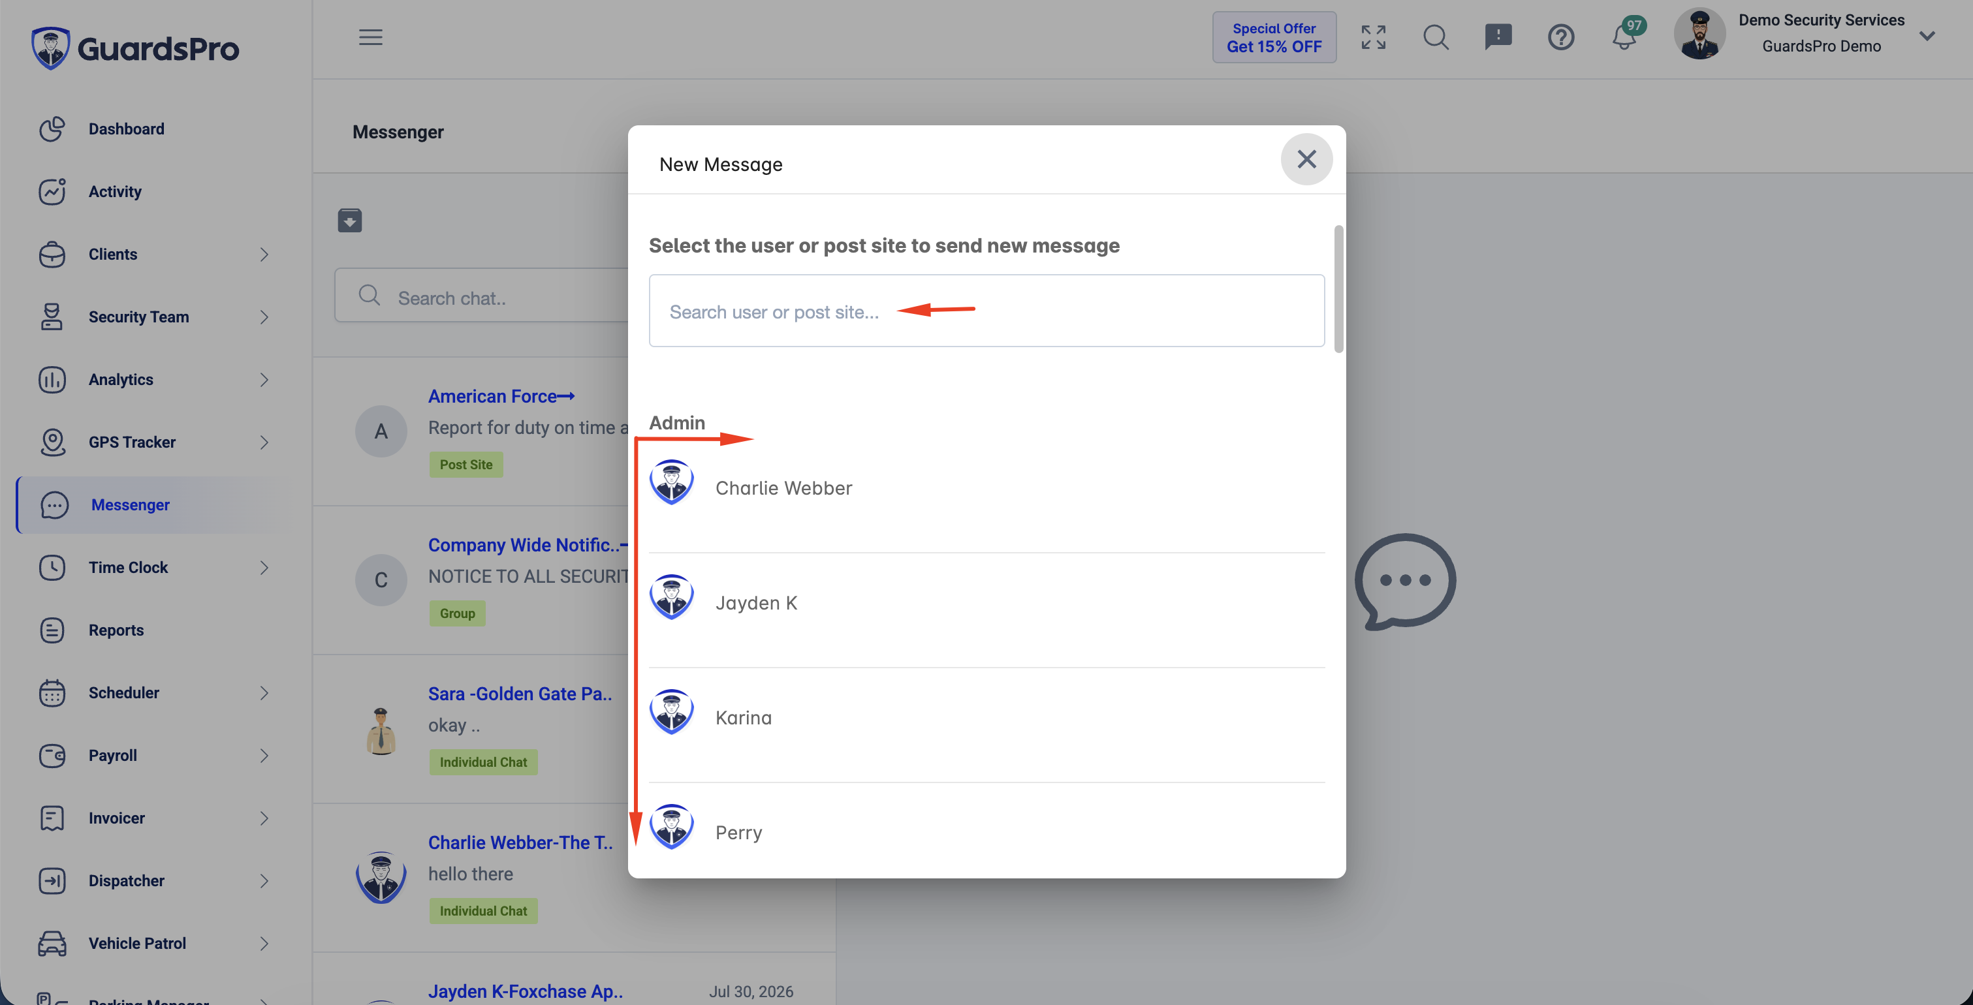Expand the GPS Tracker submenu chevron

(264, 442)
